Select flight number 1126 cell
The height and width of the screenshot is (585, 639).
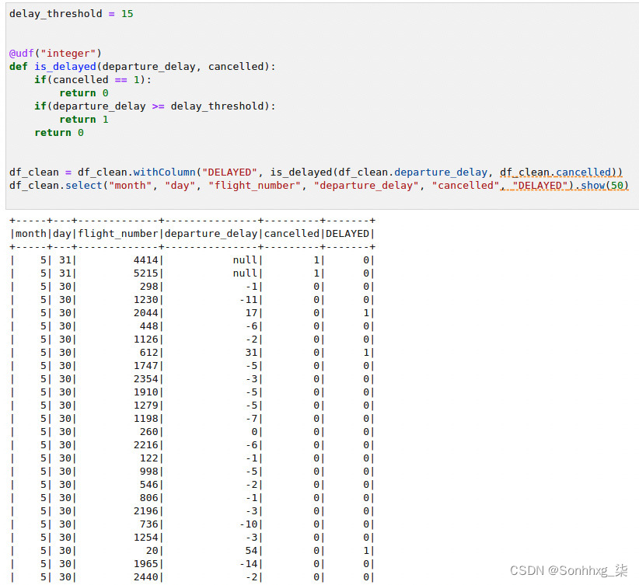click(146, 340)
